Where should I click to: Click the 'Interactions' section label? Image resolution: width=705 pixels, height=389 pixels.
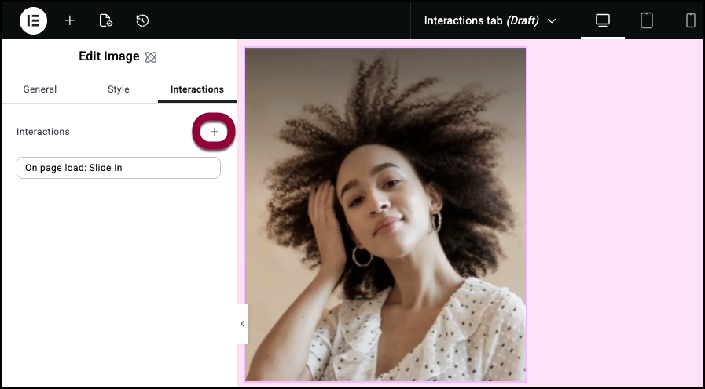43,132
